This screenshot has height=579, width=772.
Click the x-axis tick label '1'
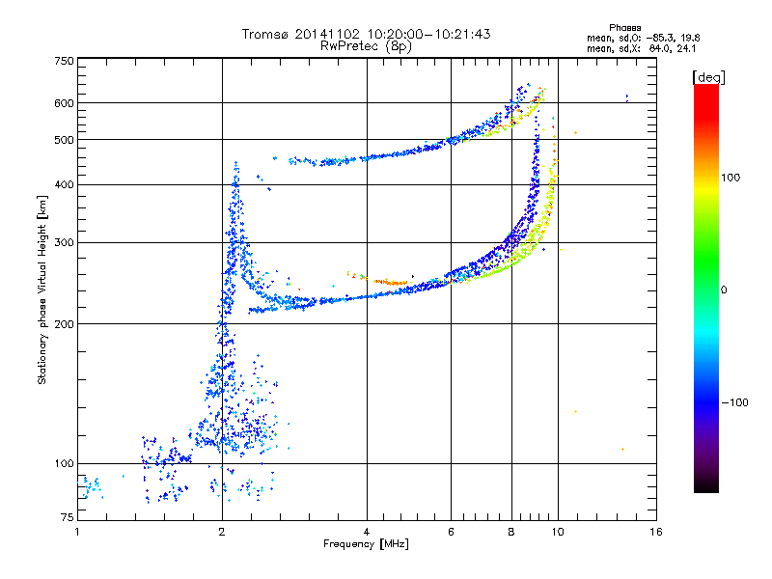[77, 532]
